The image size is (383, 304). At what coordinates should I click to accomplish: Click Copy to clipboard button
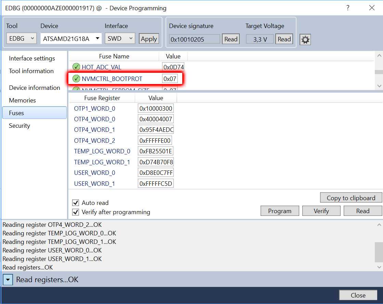pos(351,198)
